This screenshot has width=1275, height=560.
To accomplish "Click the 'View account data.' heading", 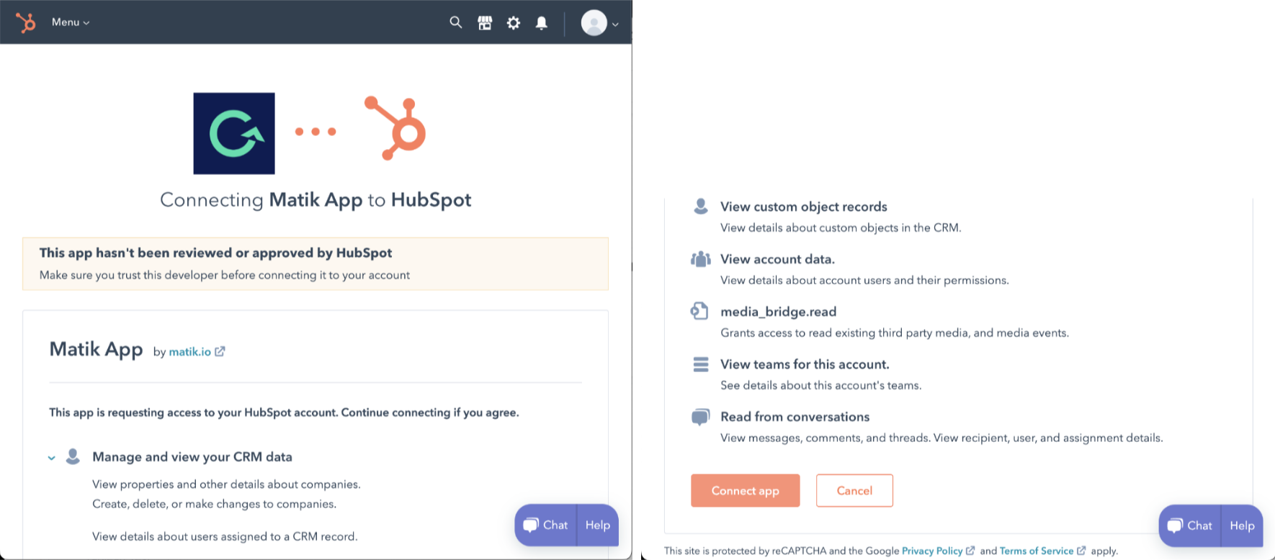I will tap(777, 259).
